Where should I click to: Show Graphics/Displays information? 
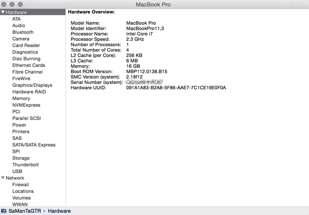[32, 85]
